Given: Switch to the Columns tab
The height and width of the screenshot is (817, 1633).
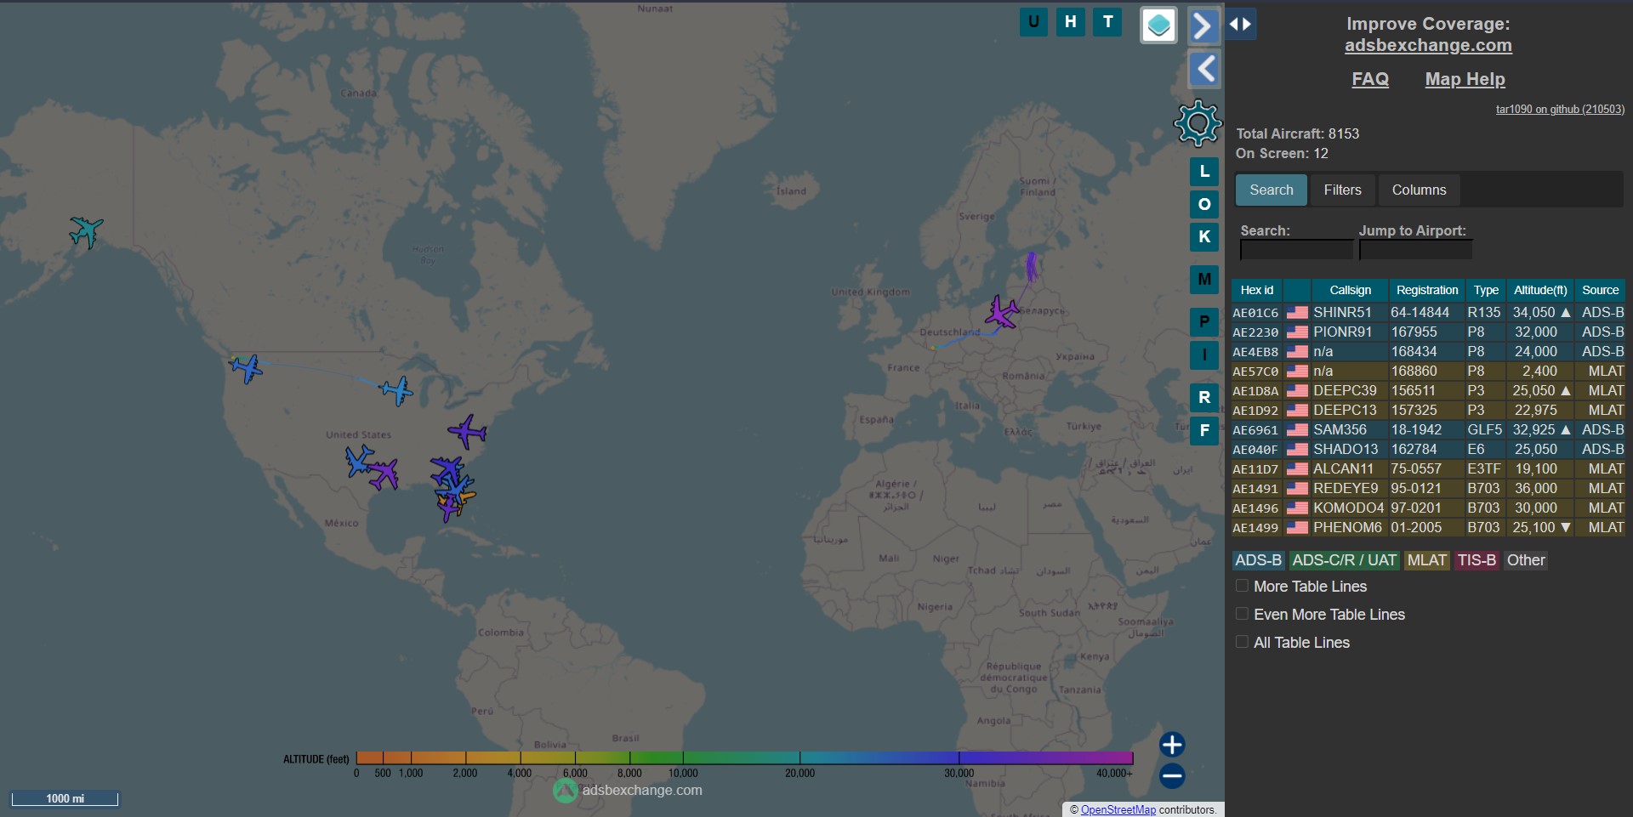Looking at the screenshot, I should 1419,190.
